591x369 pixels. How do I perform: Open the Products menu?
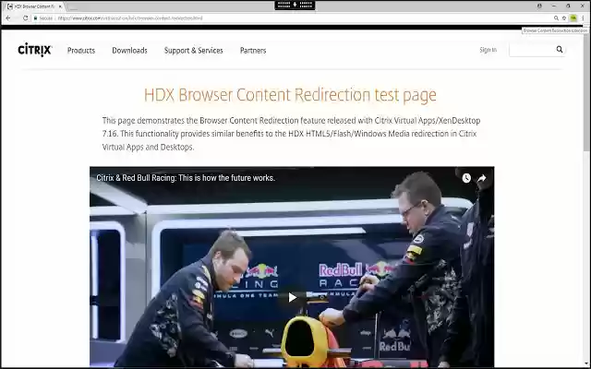[81, 51]
